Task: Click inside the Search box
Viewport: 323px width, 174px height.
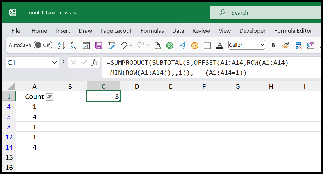Action: [262, 12]
